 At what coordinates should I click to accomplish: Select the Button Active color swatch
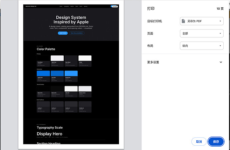coord(85,92)
